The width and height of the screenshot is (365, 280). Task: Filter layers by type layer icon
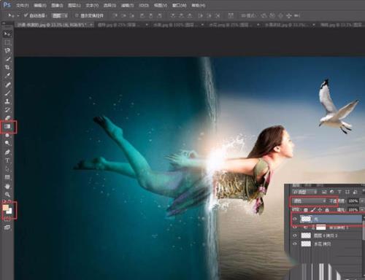tap(339, 192)
